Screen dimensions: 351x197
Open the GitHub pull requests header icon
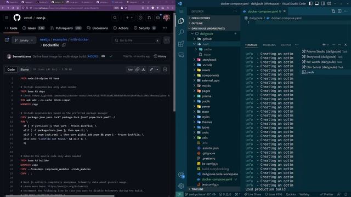tap(149, 18)
